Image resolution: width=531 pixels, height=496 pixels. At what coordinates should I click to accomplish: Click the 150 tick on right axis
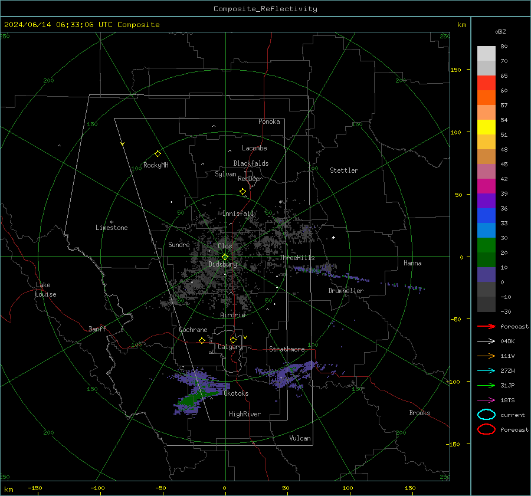[456, 70]
